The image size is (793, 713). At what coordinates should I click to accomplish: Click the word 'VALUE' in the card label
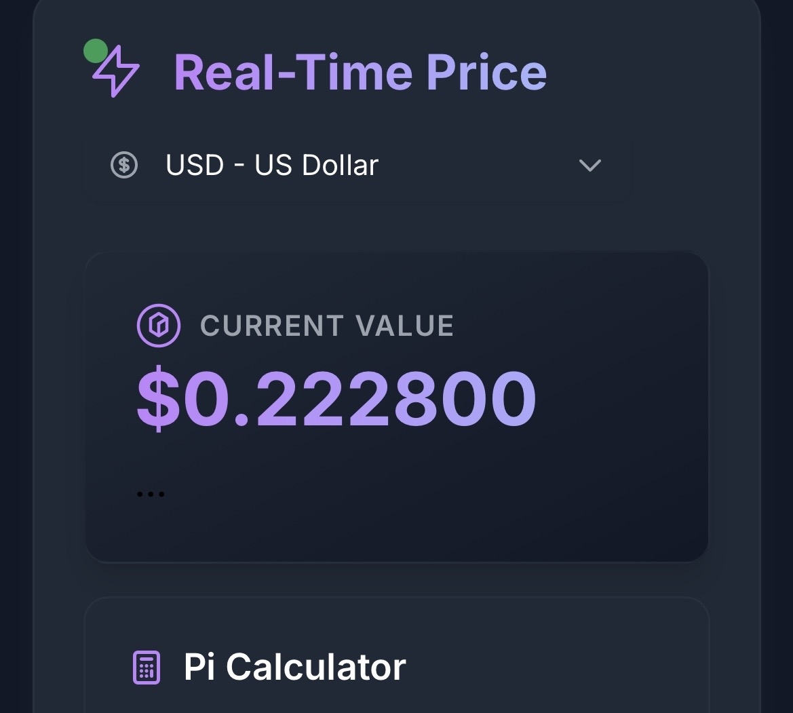point(404,326)
